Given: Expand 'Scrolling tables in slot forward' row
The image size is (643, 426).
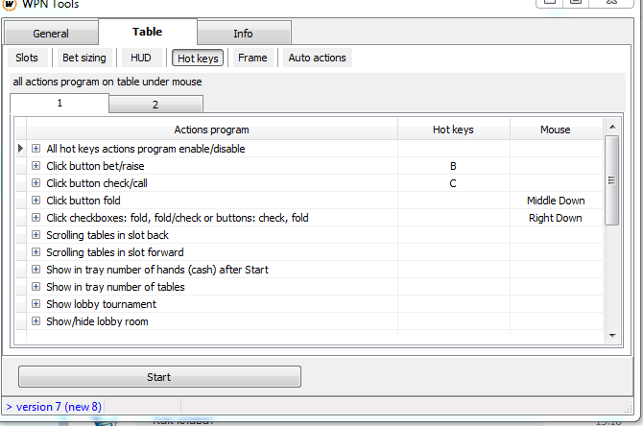Looking at the screenshot, I should tap(36, 251).
